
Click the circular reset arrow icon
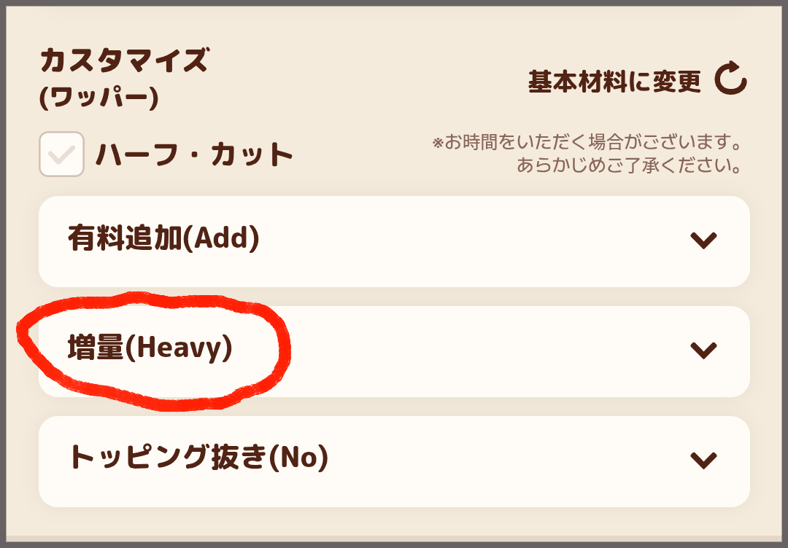730,79
